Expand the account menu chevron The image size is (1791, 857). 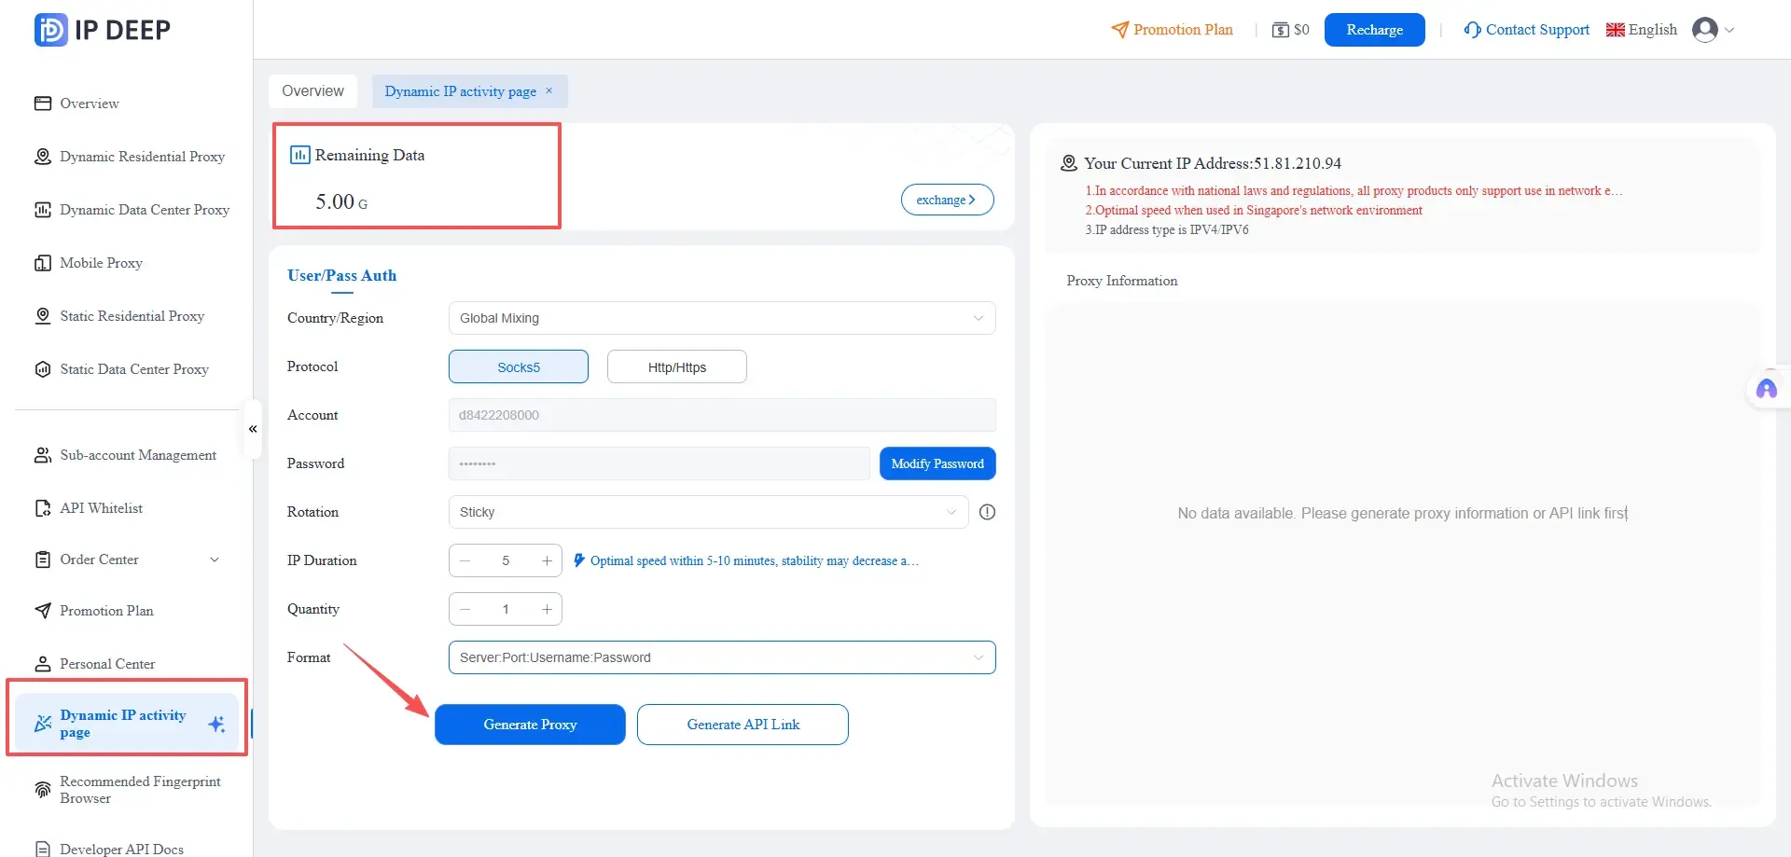click(x=1729, y=30)
